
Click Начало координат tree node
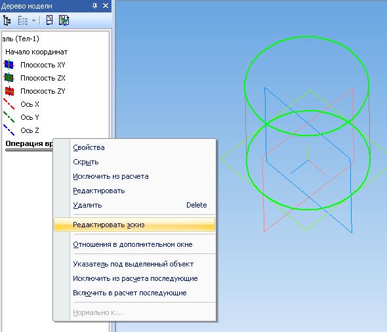point(36,52)
